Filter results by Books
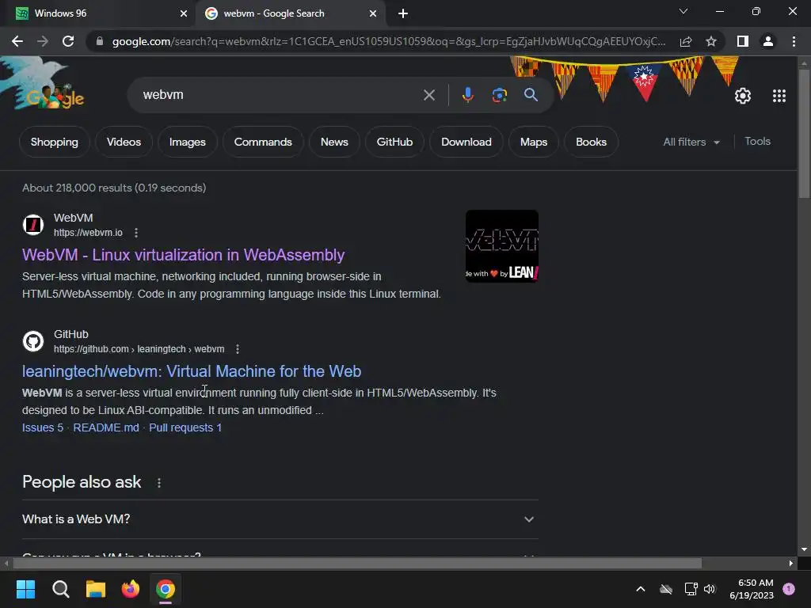 point(591,142)
